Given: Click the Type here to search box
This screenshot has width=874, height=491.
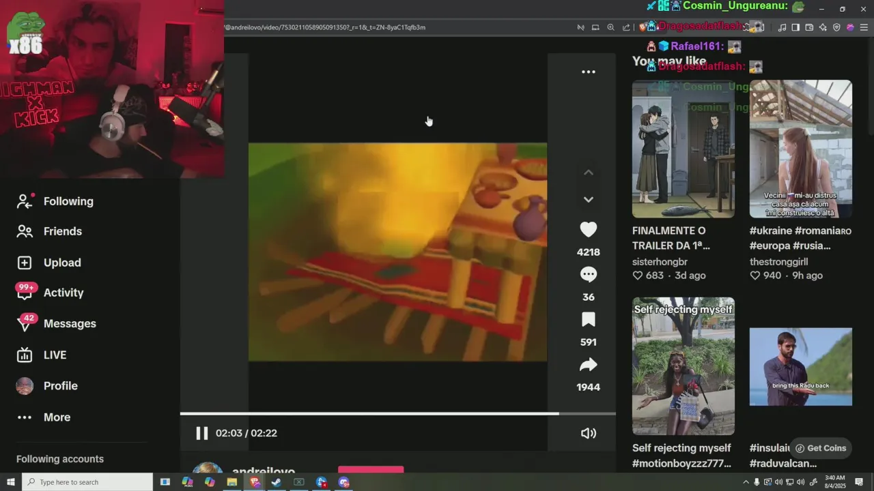Looking at the screenshot, I should click(x=87, y=482).
